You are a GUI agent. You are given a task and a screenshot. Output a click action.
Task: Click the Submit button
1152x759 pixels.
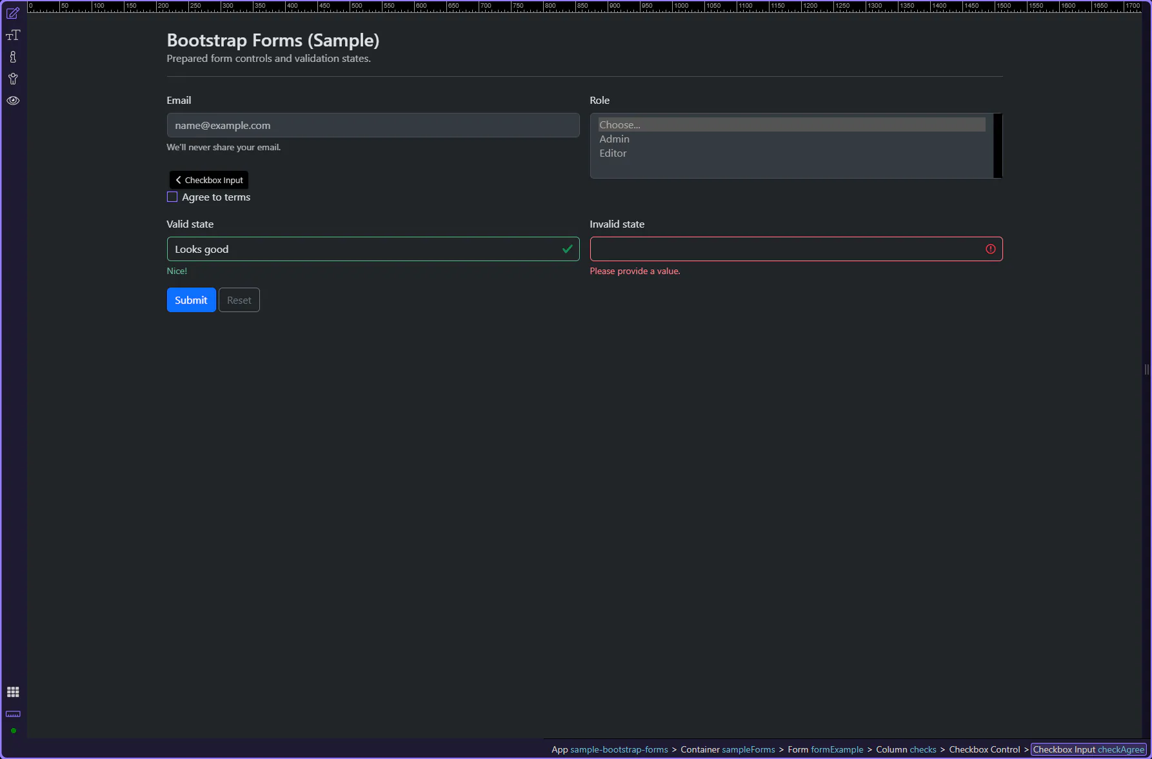pos(191,300)
